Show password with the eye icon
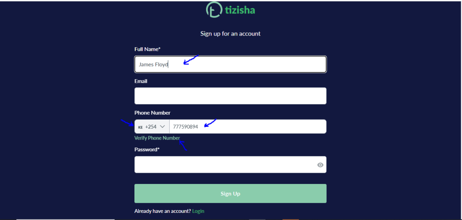This screenshot has width=462, height=220. (320, 165)
